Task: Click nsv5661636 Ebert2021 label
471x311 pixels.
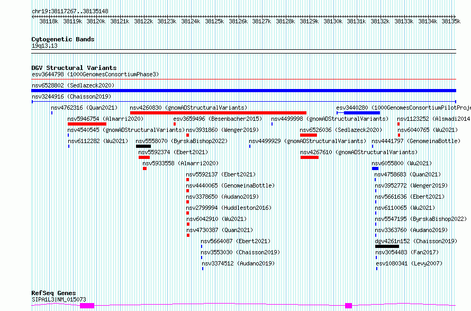Action: point(410,197)
